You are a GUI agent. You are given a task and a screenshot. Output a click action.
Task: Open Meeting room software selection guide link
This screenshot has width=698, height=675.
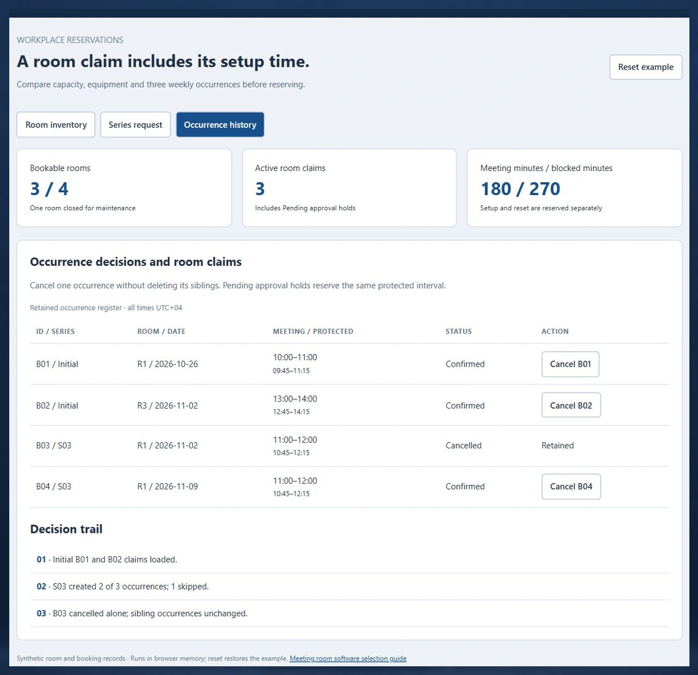pyautogui.click(x=348, y=658)
